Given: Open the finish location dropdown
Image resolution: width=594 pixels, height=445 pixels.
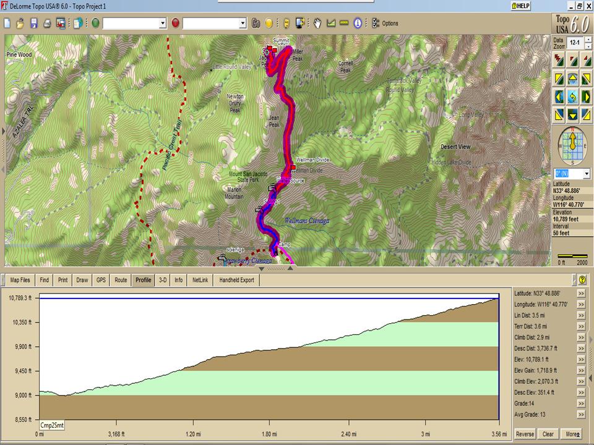Looking at the screenshot, I should pos(243,23).
